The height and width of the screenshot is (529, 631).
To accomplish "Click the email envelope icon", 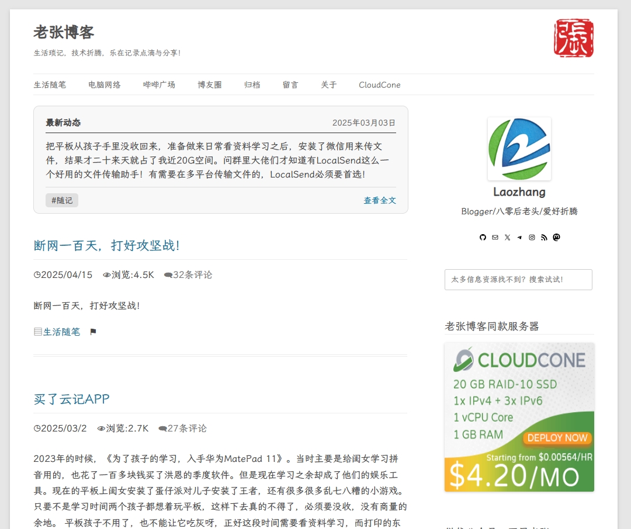I will click(495, 237).
